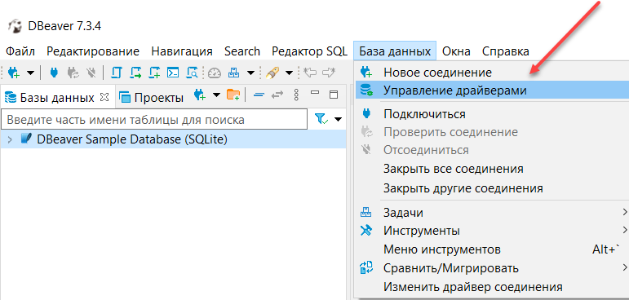The width and height of the screenshot is (629, 300).
Task: Minimize the navigator panel
Action: [315, 93]
